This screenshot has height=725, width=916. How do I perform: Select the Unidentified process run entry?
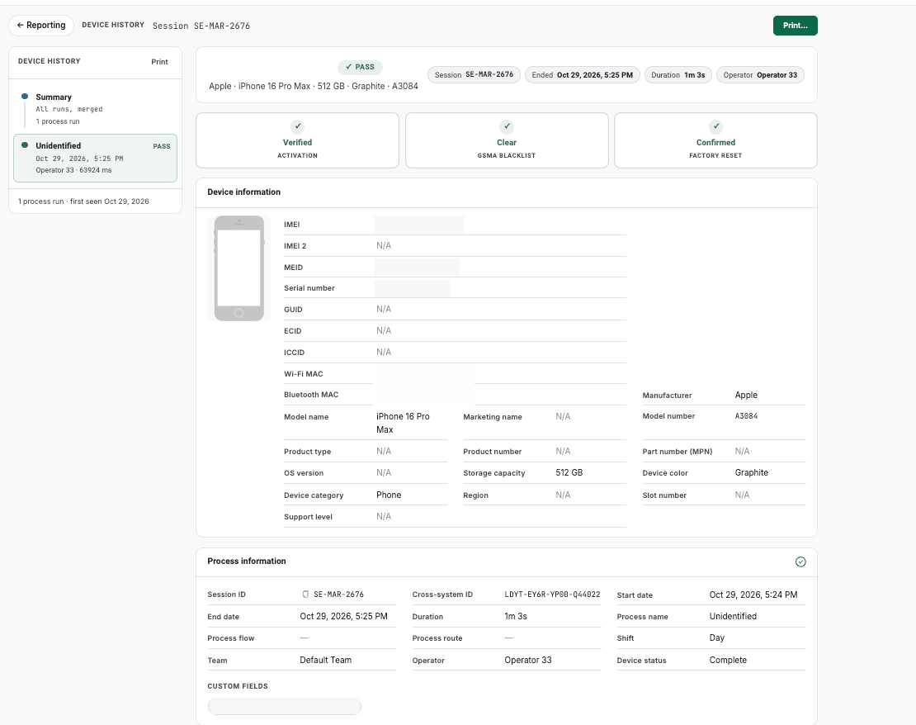click(x=95, y=158)
